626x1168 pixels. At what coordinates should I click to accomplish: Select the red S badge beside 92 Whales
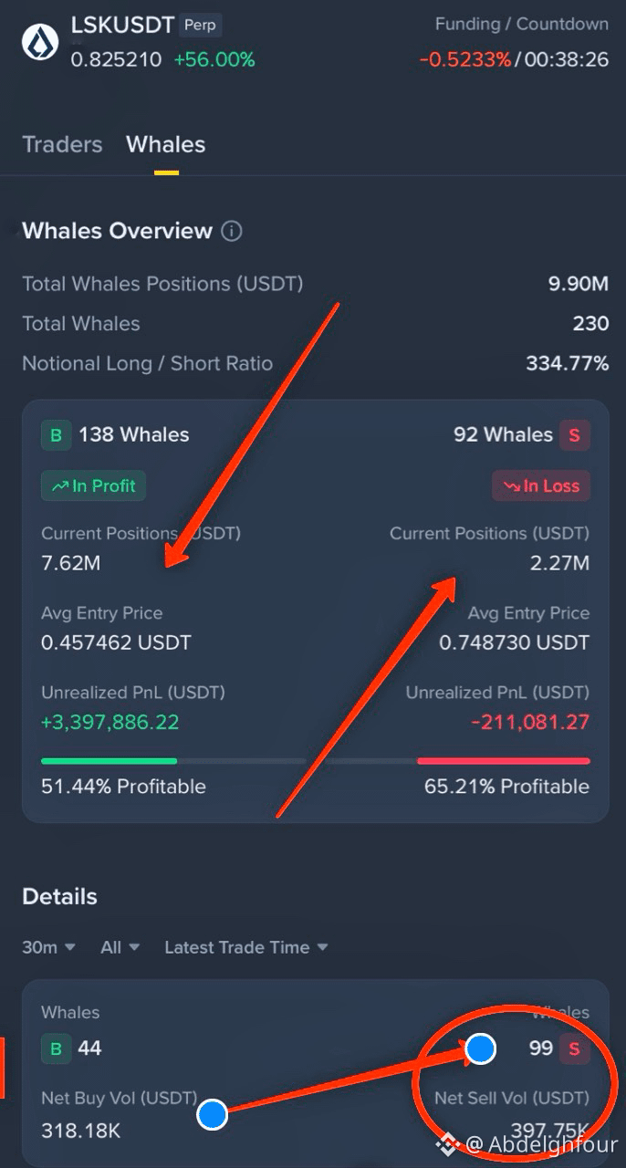(x=574, y=435)
